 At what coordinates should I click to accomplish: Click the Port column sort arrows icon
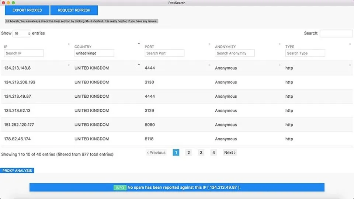pyautogui.click(x=209, y=44)
